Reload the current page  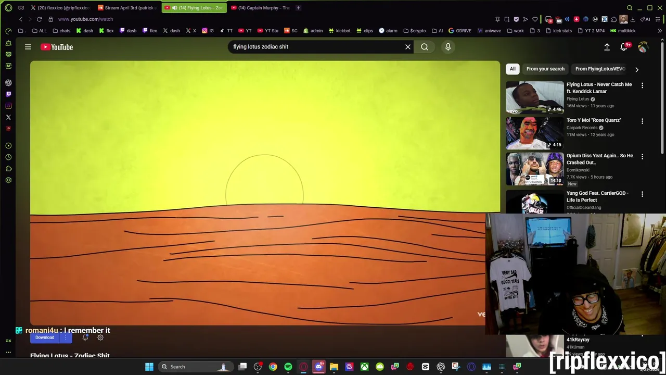tap(39, 19)
